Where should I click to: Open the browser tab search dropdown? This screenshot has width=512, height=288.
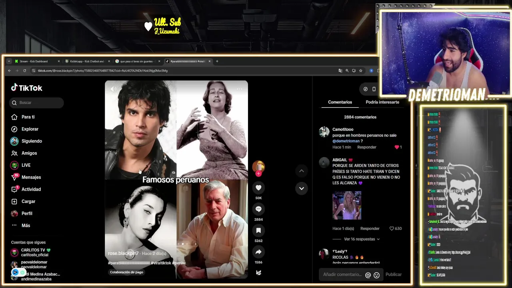9,61
